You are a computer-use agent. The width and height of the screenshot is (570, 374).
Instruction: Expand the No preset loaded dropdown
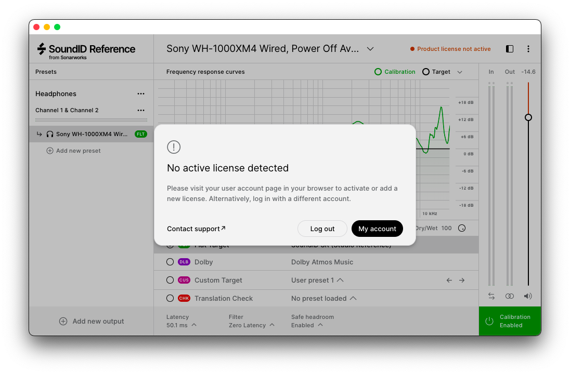[x=323, y=298]
